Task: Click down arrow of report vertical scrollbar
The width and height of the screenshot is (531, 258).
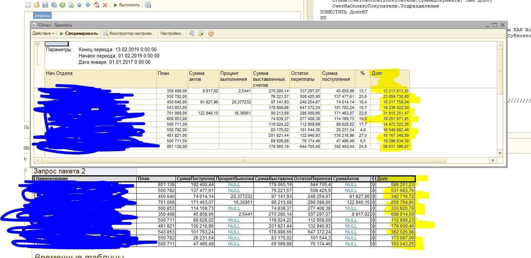Action: [x=500, y=153]
